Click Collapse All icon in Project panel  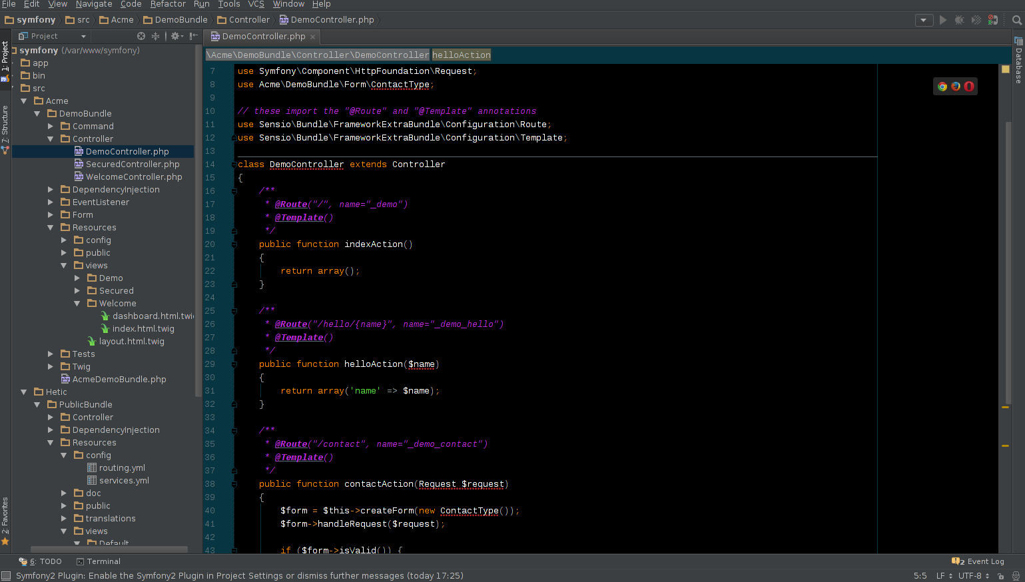(x=156, y=36)
